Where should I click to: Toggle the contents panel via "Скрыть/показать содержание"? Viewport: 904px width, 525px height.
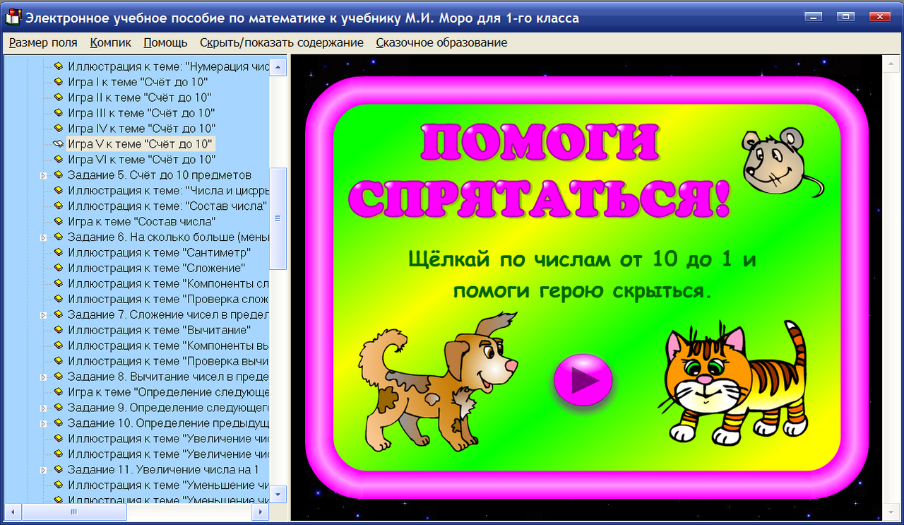(282, 42)
